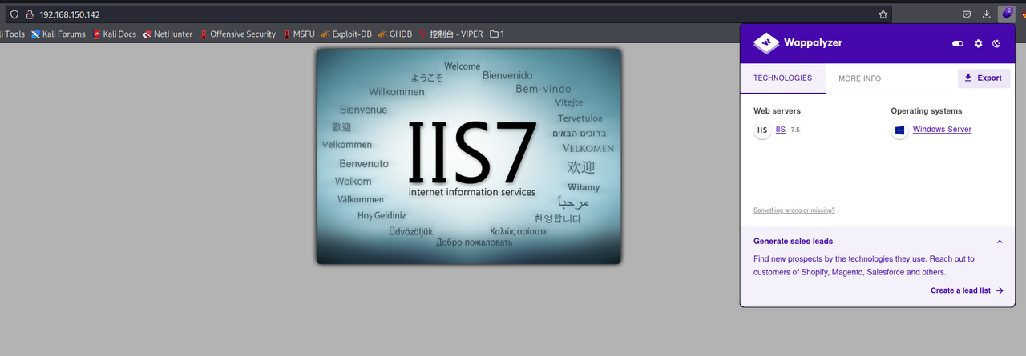
Task: Open bookmarks folder named 1
Action: coord(497,34)
